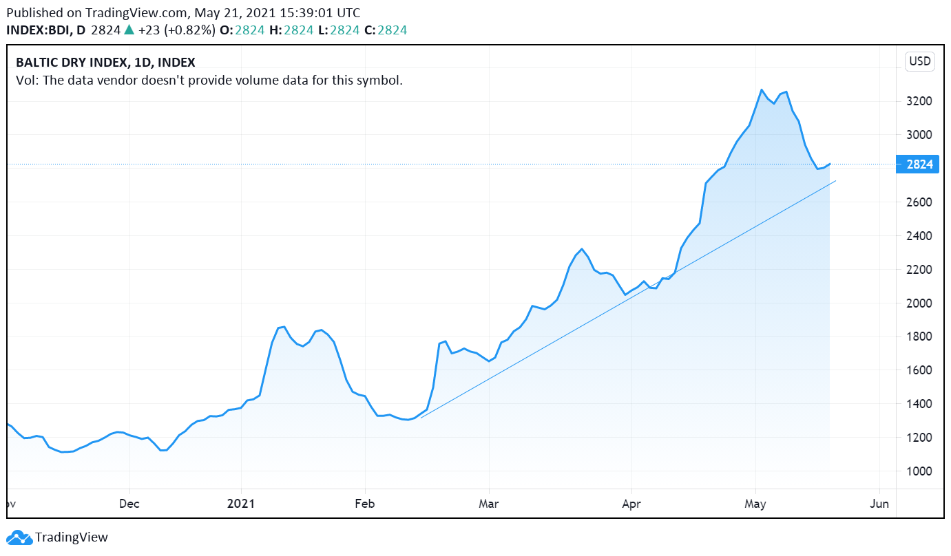Select the BALTIC DRY INDEX chart title
This screenshot has height=556, width=951.
click(105, 63)
